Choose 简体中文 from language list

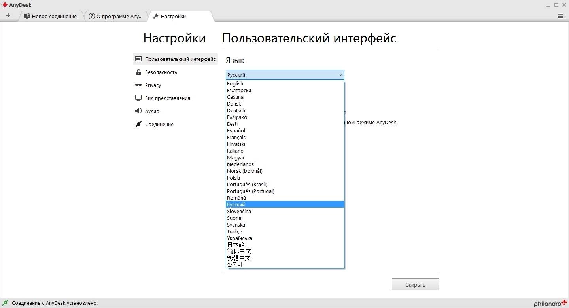pos(285,251)
